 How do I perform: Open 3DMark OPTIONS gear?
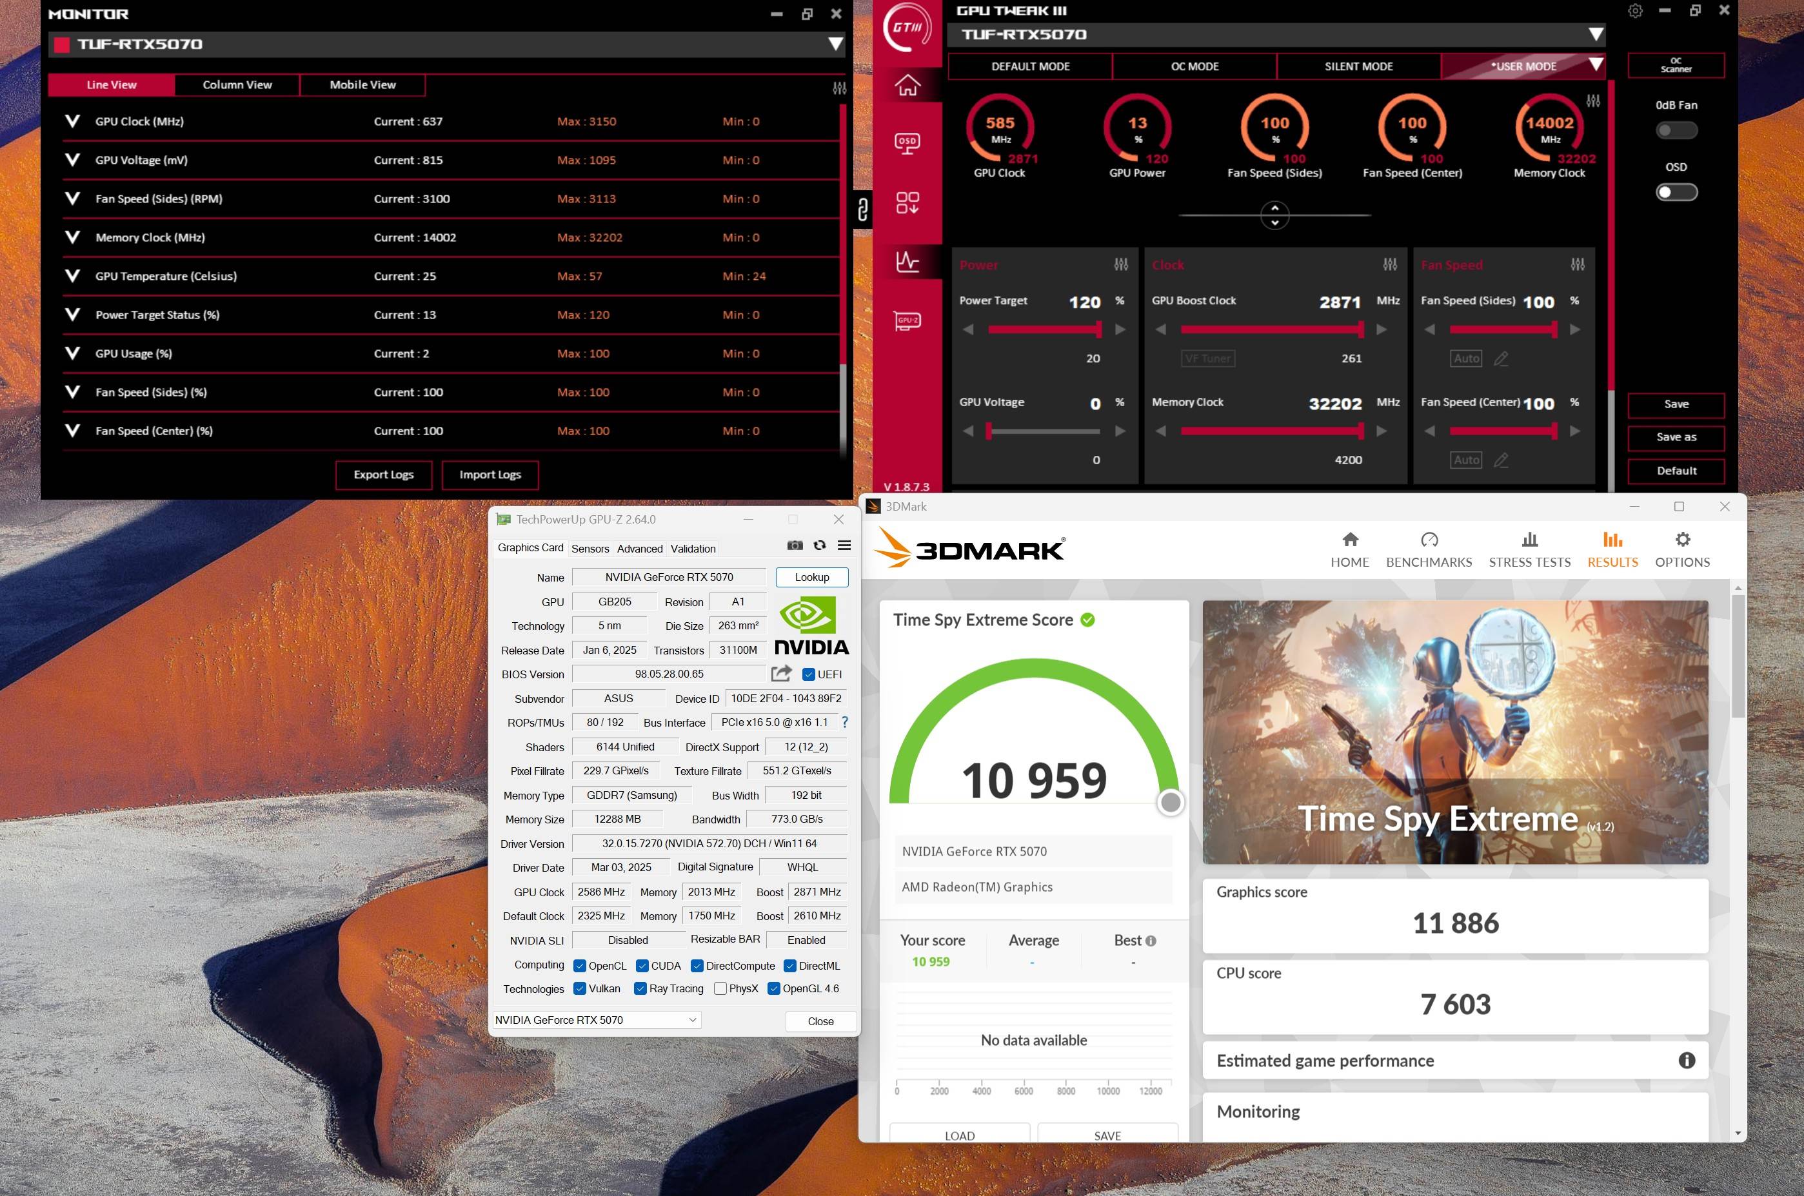pos(1682,550)
